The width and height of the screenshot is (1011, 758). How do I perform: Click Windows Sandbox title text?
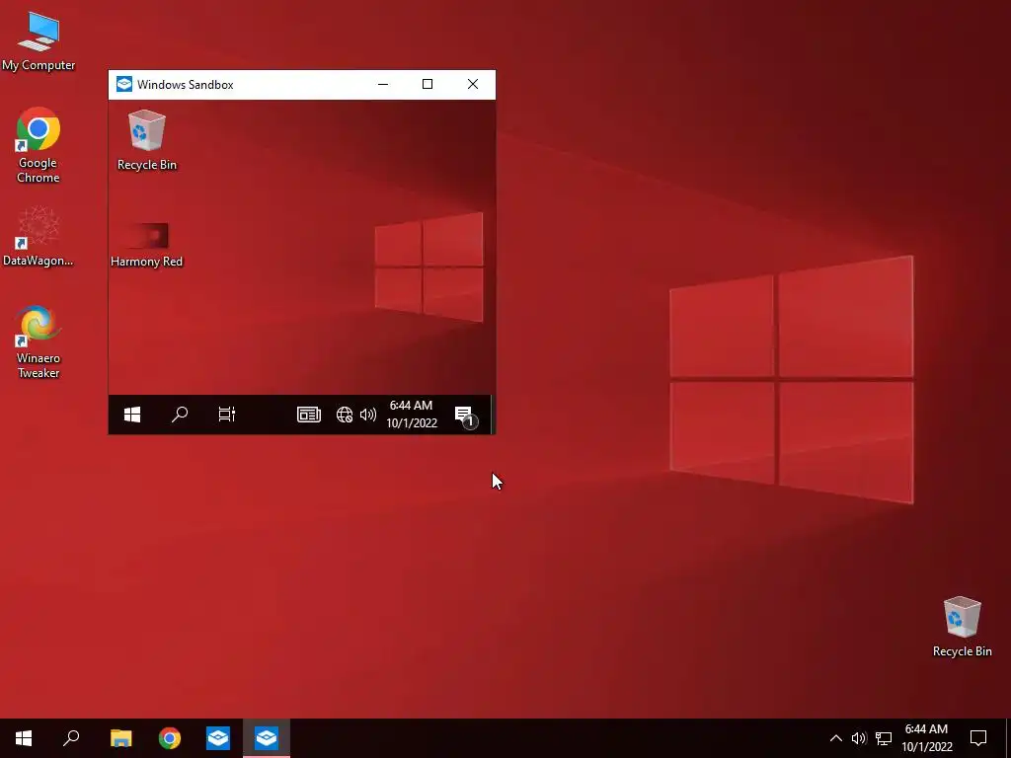tap(185, 85)
